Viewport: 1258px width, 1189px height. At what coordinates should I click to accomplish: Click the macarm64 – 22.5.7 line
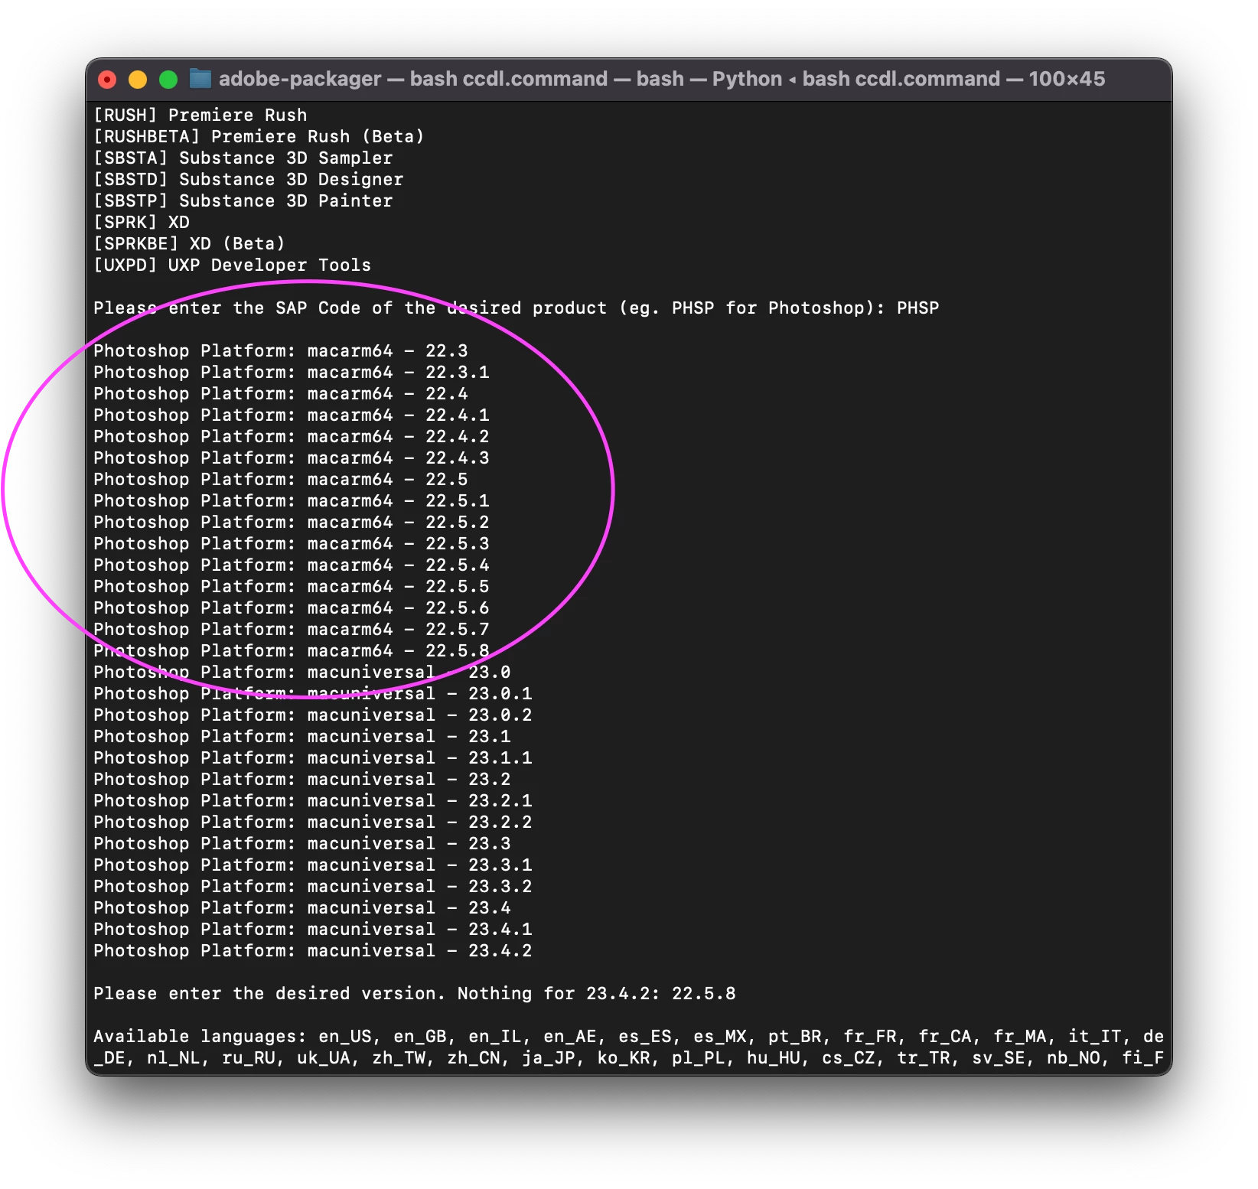click(292, 630)
